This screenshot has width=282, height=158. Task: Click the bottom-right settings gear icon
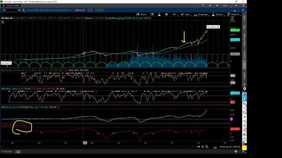[236, 151]
